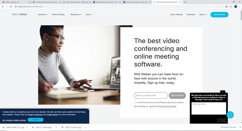Reload the page
The height and width of the screenshot is (131, 242).
pyautogui.click(x=11, y=7)
